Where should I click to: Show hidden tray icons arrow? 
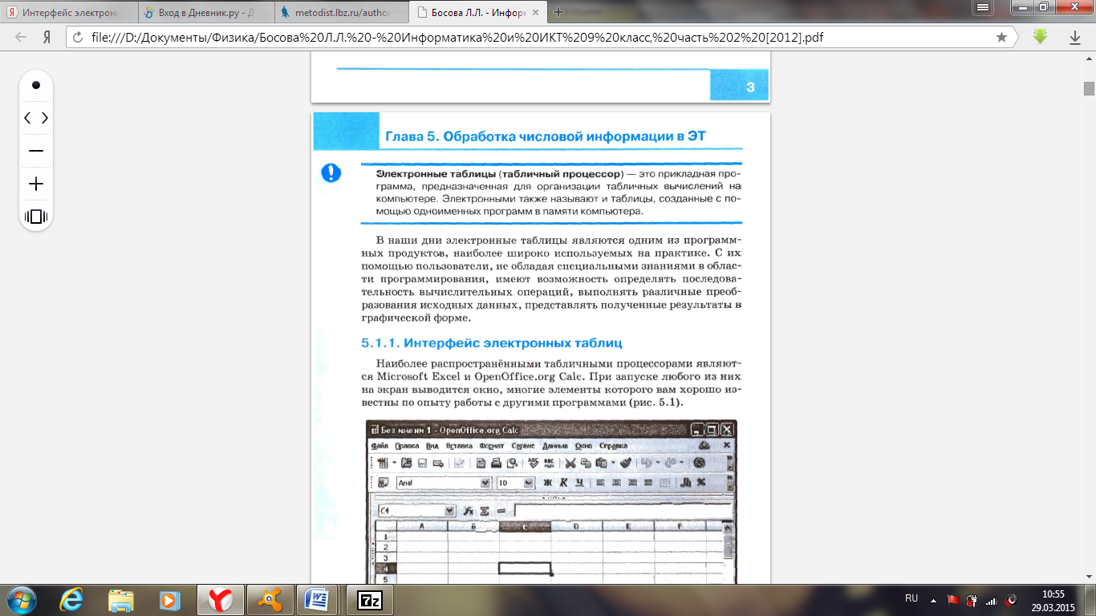click(933, 599)
